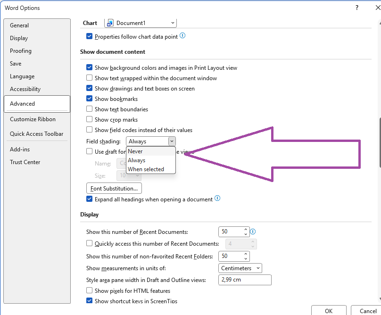Select Always in Field shading list

click(150, 160)
